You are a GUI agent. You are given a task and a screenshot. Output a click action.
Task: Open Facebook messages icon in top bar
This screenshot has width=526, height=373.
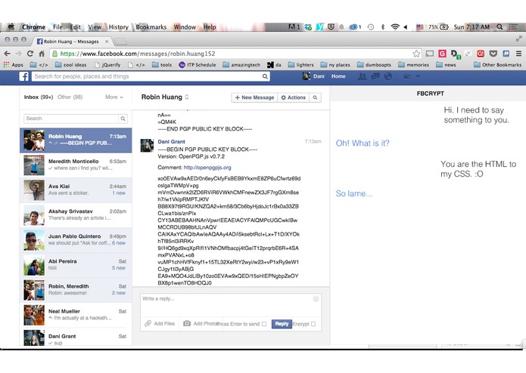[375, 76]
